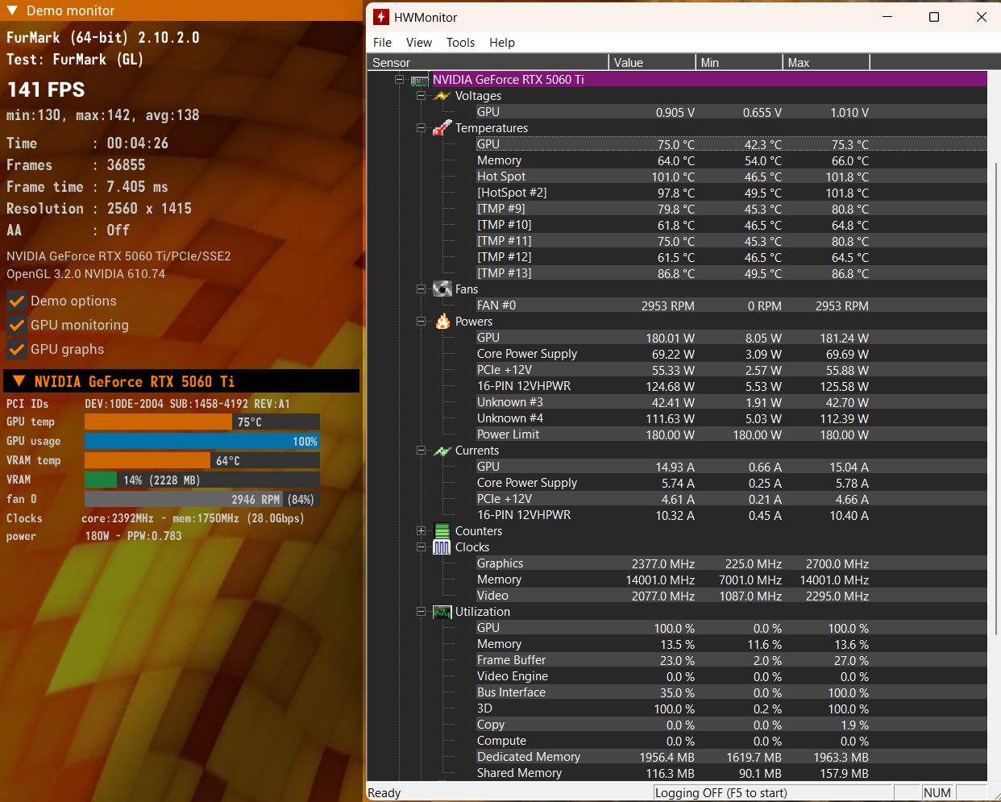Collapse the NVIDIA GeForce RTX 5060 Ti FurMark section
Screen dimensions: 1001x802
(x=19, y=381)
